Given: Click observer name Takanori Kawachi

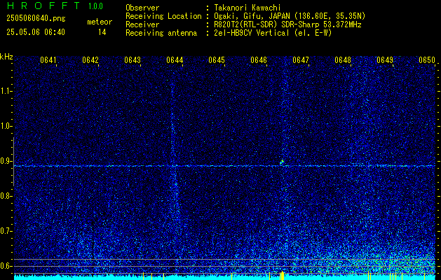Looking at the screenshot, I should 247,8.
